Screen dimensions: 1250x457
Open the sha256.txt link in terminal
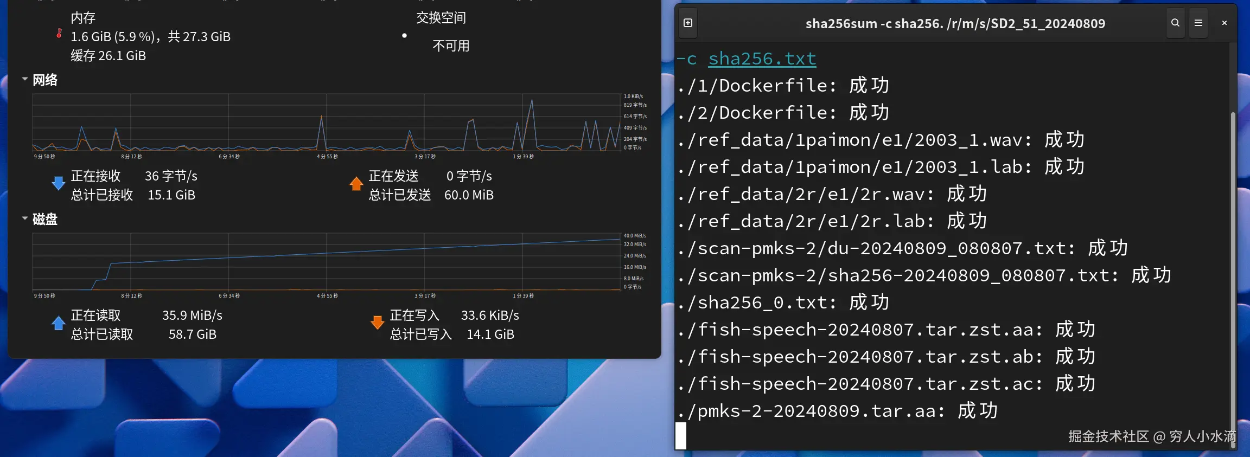[x=762, y=59]
